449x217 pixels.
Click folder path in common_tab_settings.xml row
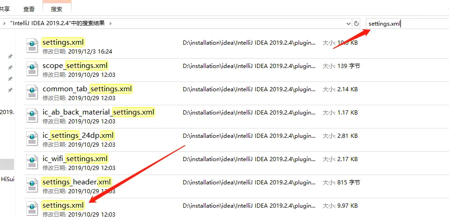pyautogui.click(x=249, y=89)
